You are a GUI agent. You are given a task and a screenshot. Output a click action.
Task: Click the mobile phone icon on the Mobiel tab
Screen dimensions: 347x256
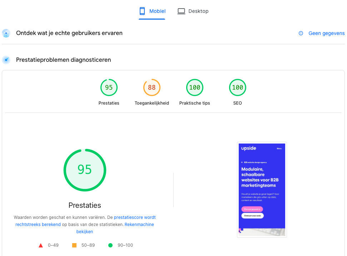click(x=142, y=11)
